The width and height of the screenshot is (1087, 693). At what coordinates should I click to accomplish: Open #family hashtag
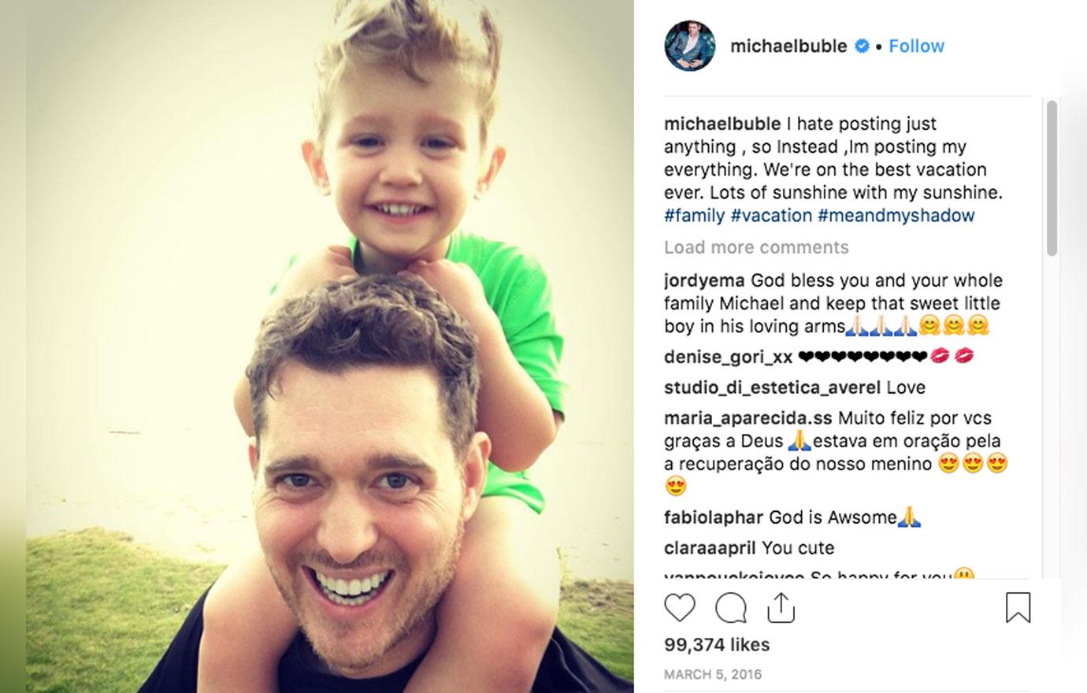694,215
